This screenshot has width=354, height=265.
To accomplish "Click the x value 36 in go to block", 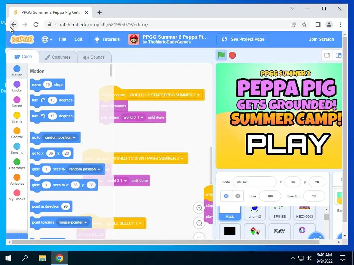I will [51, 154].
